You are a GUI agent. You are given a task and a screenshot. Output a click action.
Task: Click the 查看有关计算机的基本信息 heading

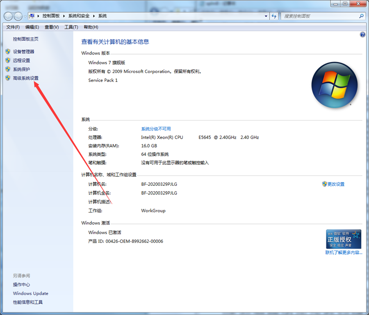[115, 42]
